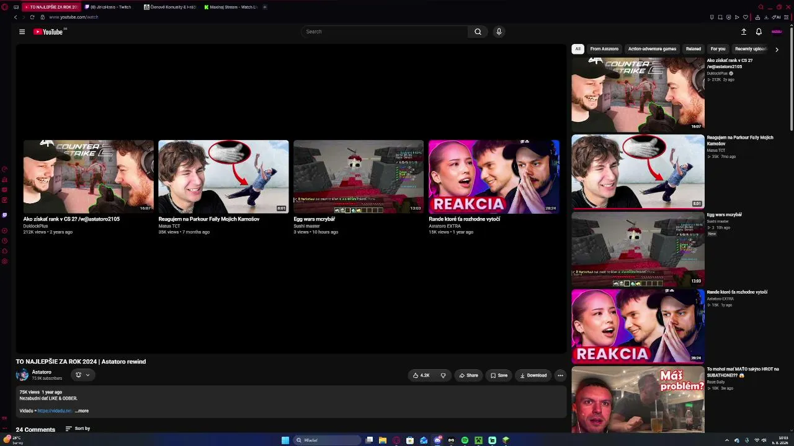Go to the YouTube home logo
Viewport: 794px width, 446px height.
point(48,32)
